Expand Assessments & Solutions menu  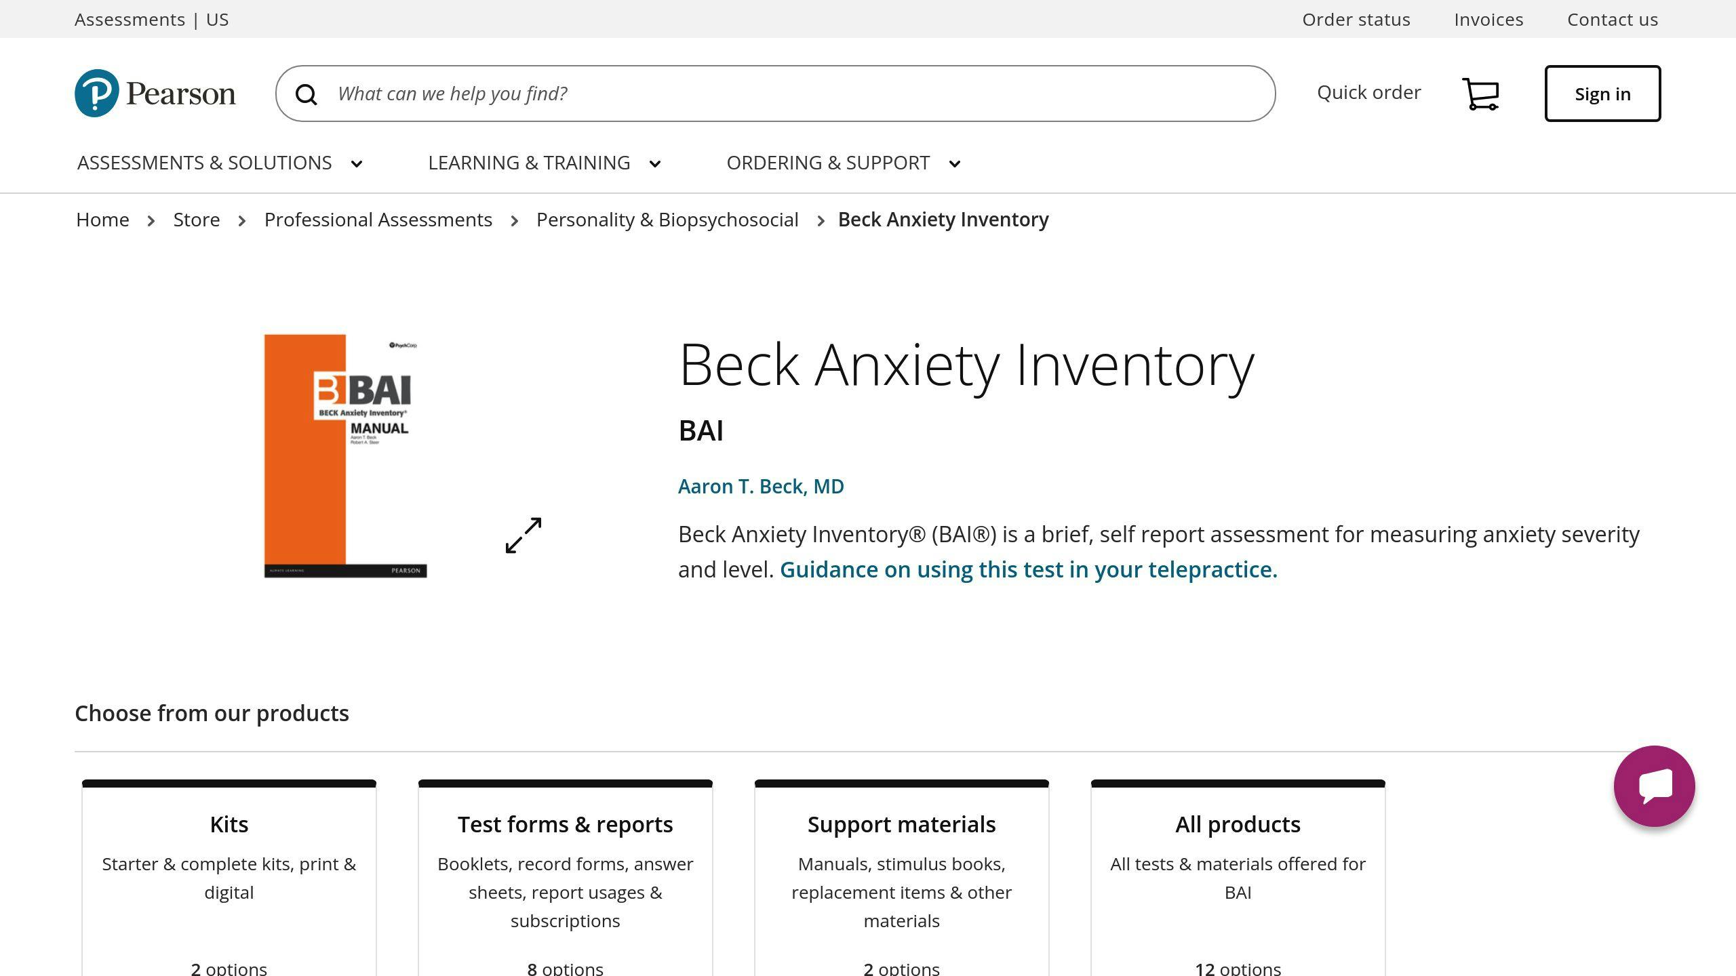(220, 163)
